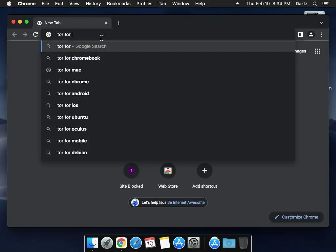
Task: Open Calendar from the Dock
Action: (x=150, y=243)
